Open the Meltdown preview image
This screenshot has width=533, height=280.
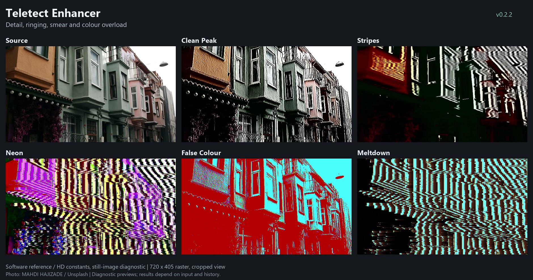(442, 207)
